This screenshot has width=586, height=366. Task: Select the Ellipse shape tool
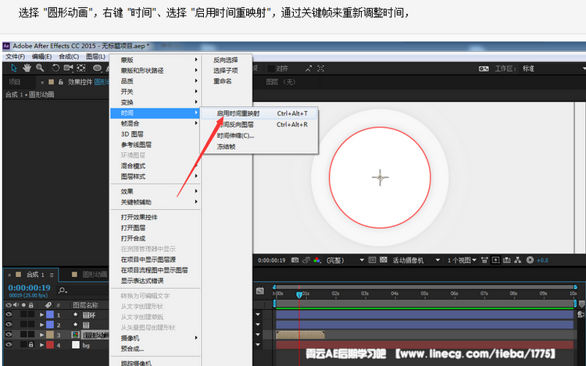click(x=97, y=68)
